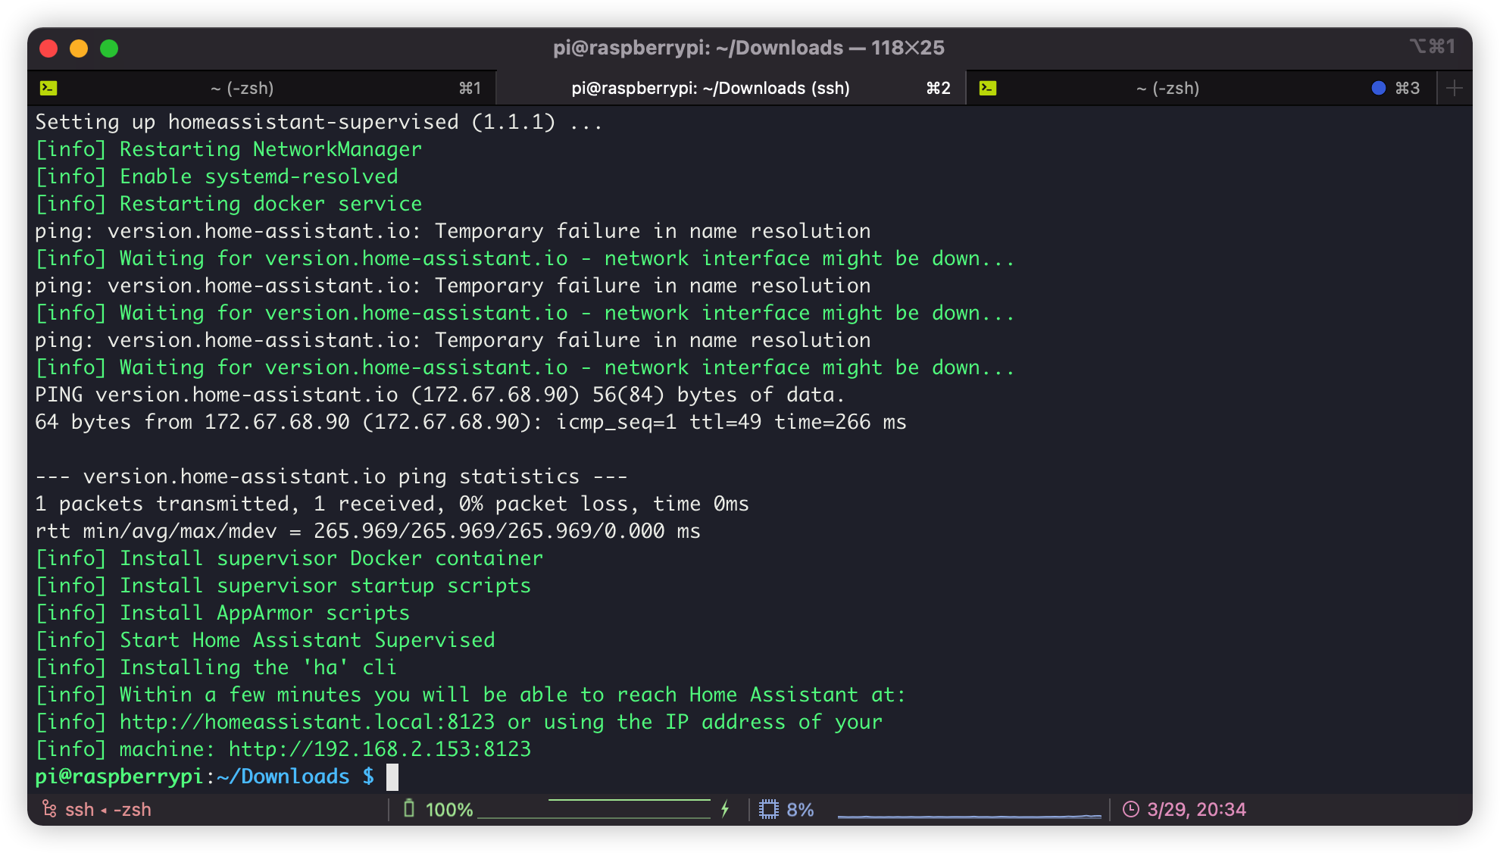Click the battery level graph
Image resolution: width=1500 pixels, height=853 pixels.
[x=594, y=809]
